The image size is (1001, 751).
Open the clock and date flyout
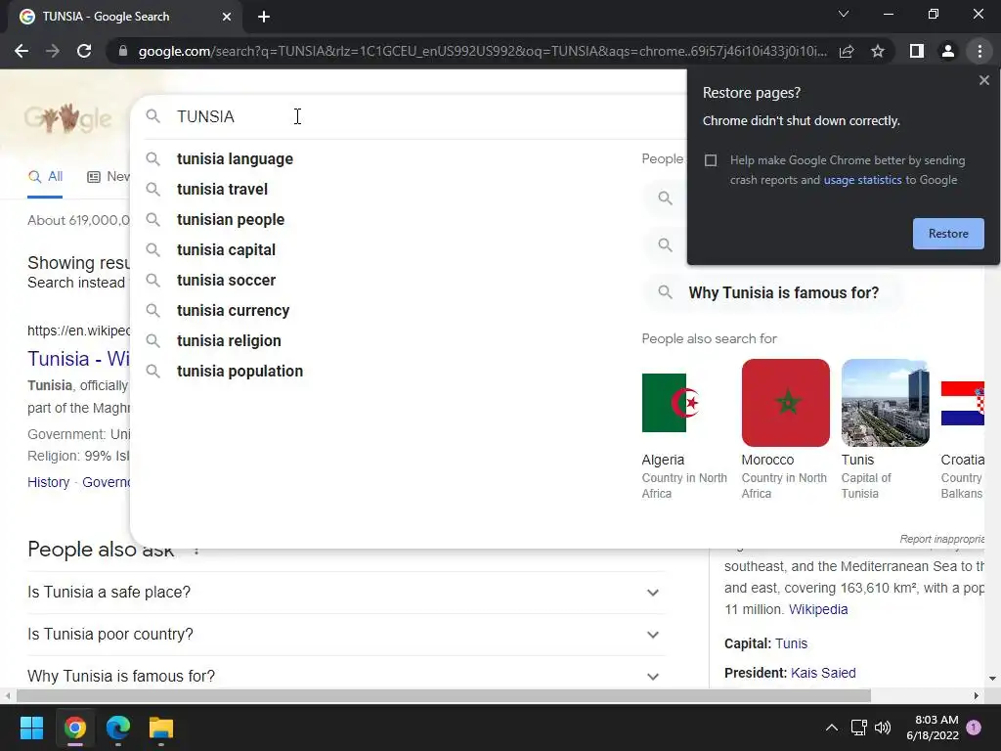[x=933, y=728]
